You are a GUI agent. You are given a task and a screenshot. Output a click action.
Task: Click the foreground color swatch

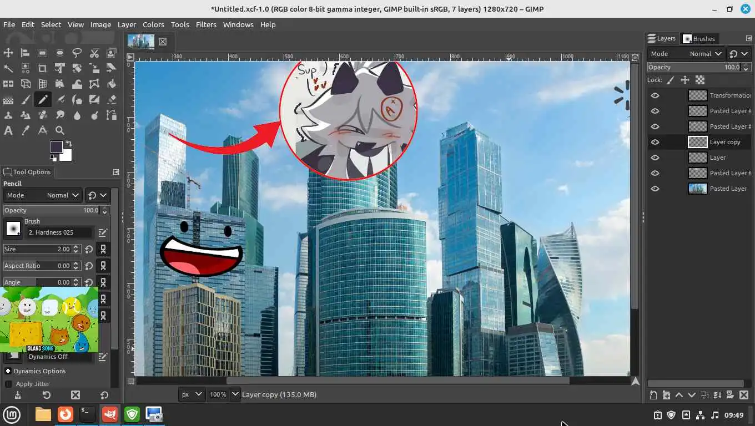(56, 146)
